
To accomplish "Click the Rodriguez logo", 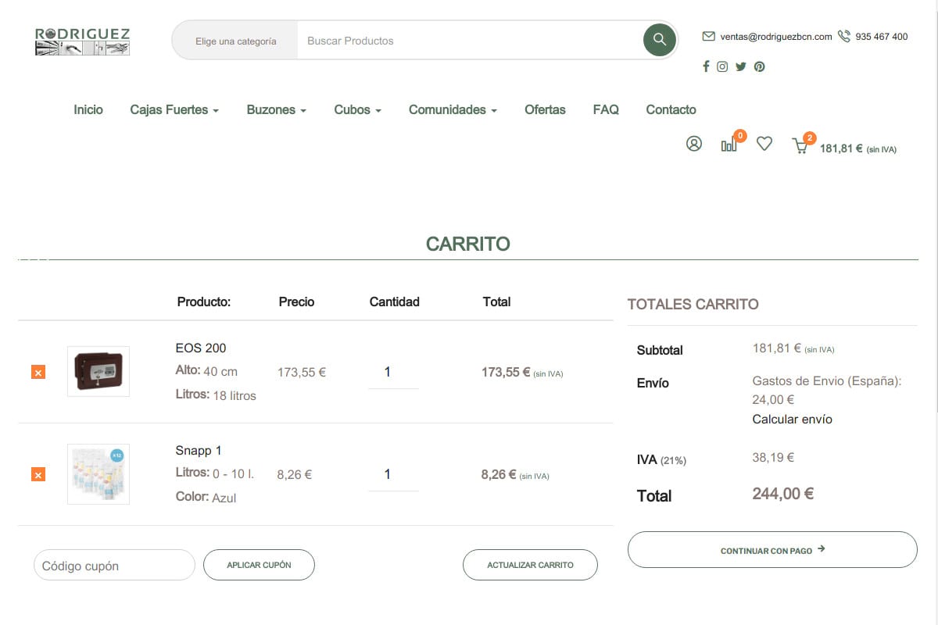I will click(x=82, y=41).
